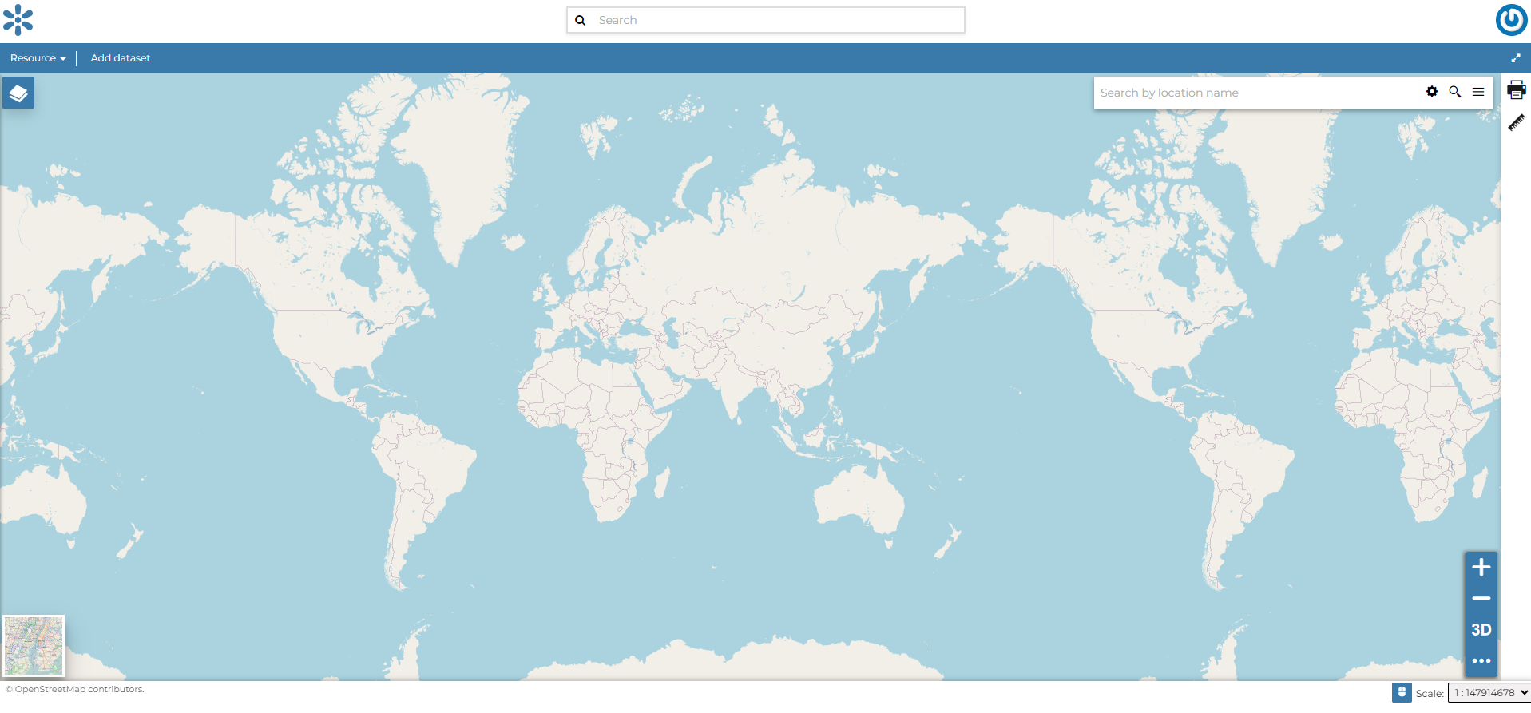Click the mouse coordinates icon near Scale
This screenshot has width=1531, height=713.
(x=1402, y=692)
